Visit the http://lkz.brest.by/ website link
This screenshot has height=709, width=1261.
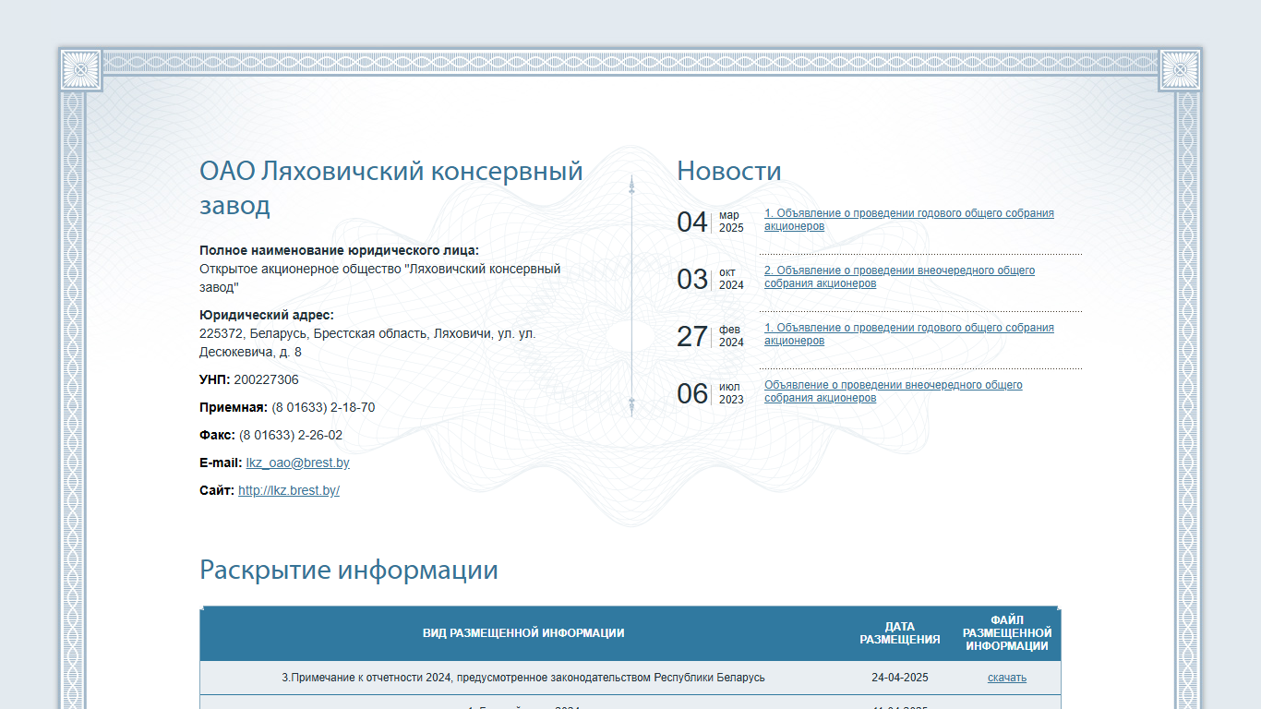(289, 490)
